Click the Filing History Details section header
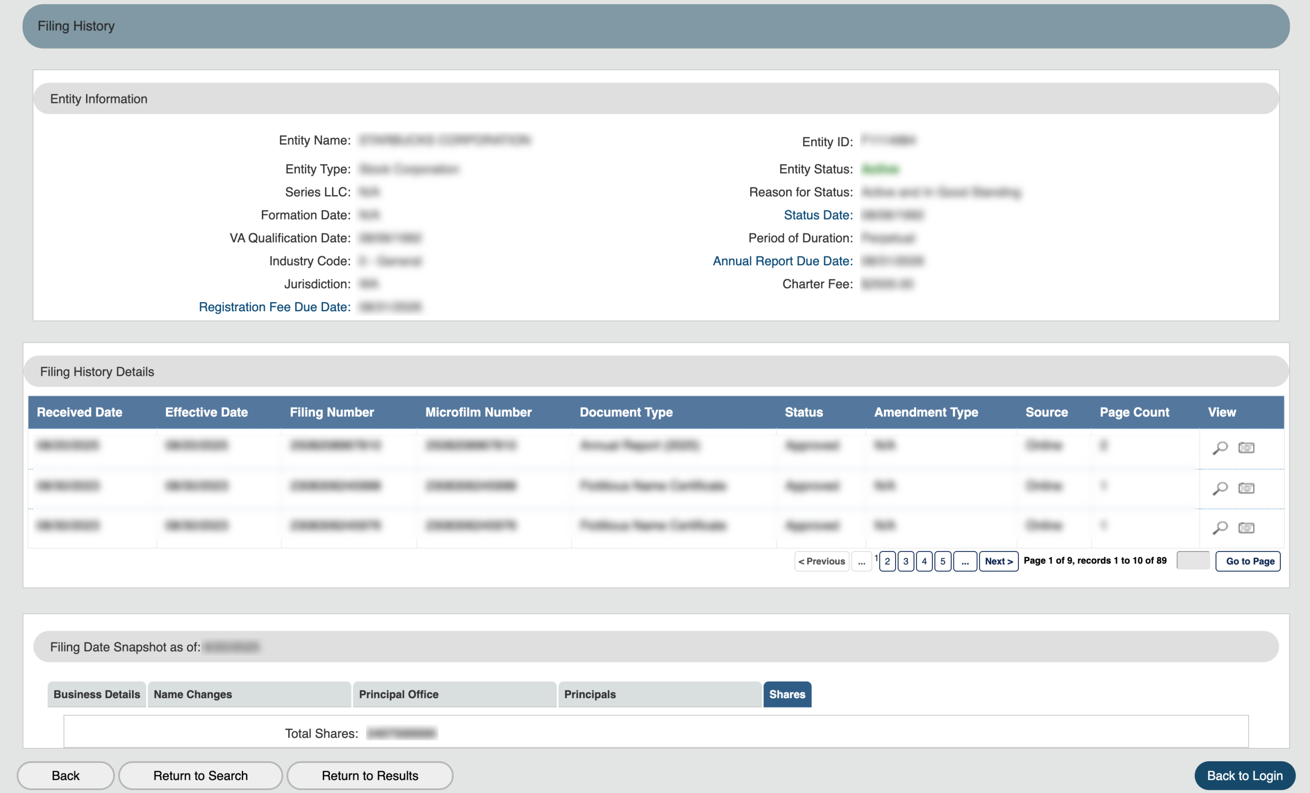The image size is (1310, 793). pyautogui.click(x=656, y=371)
